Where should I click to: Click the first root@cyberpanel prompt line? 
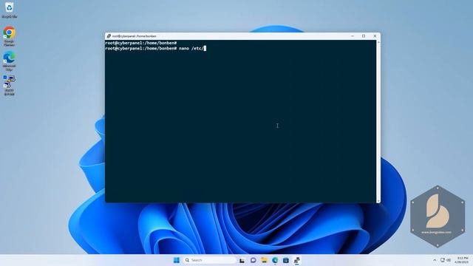tap(141, 43)
